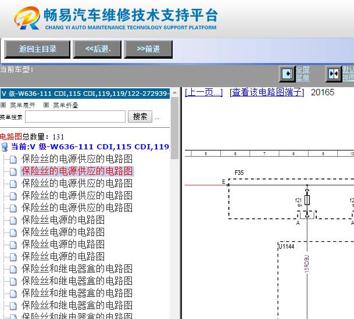The width and height of the screenshot is (354, 319).
Task: Open the fourth 保险丝电源的电路图 item
Action: 63,256
